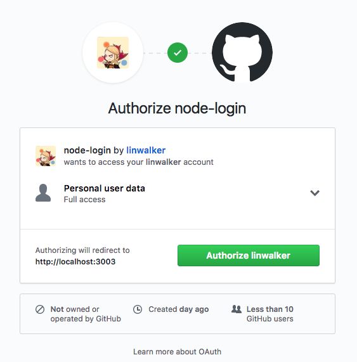Click the bold node-login app name
Screen dimensions: 357x362
[88, 150]
